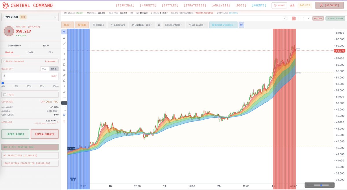
Task: Click the star favorites icon in toolbar
Action: pyautogui.click(x=159, y=25)
